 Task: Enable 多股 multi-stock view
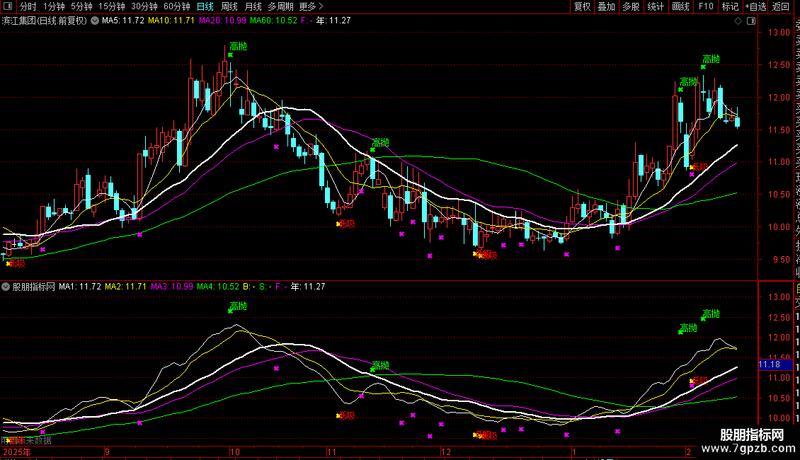[x=631, y=6]
